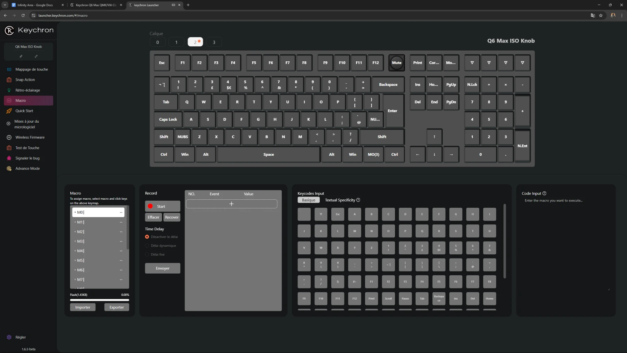This screenshot has width=627, height=353.
Task: Select the Textual Specificity tab
Action: 340,200
